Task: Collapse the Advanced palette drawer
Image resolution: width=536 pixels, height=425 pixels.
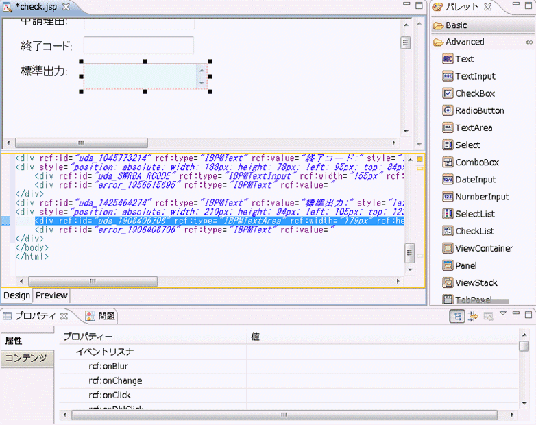Action: tap(464, 42)
